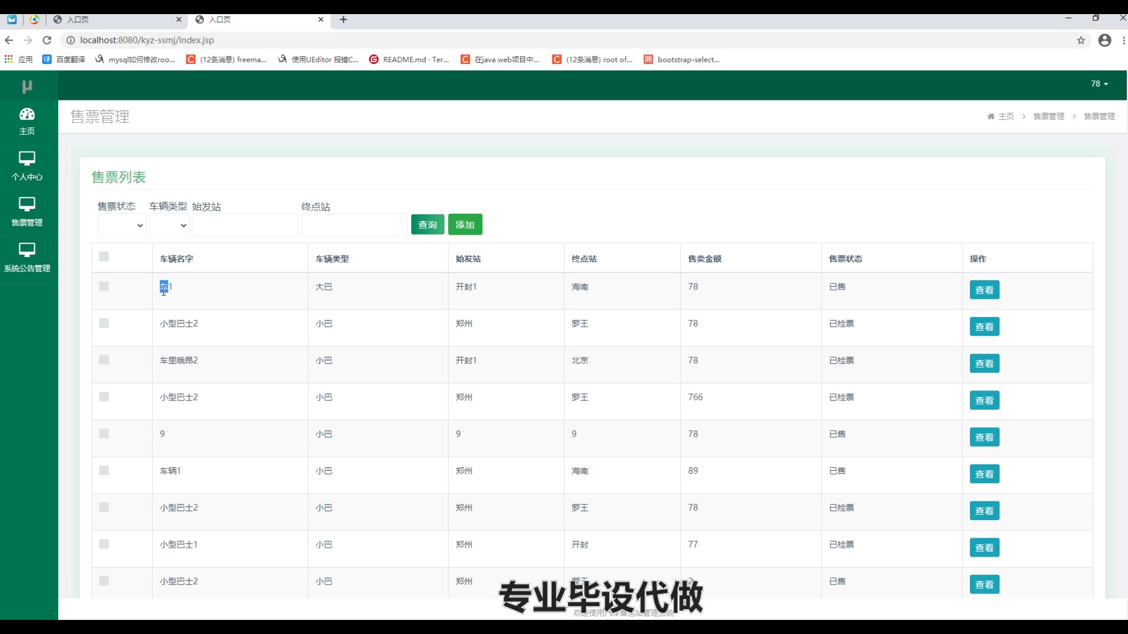The width and height of the screenshot is (1128, 634).
Task: Click 查看 for the row named 9
Action: (984, 437)
